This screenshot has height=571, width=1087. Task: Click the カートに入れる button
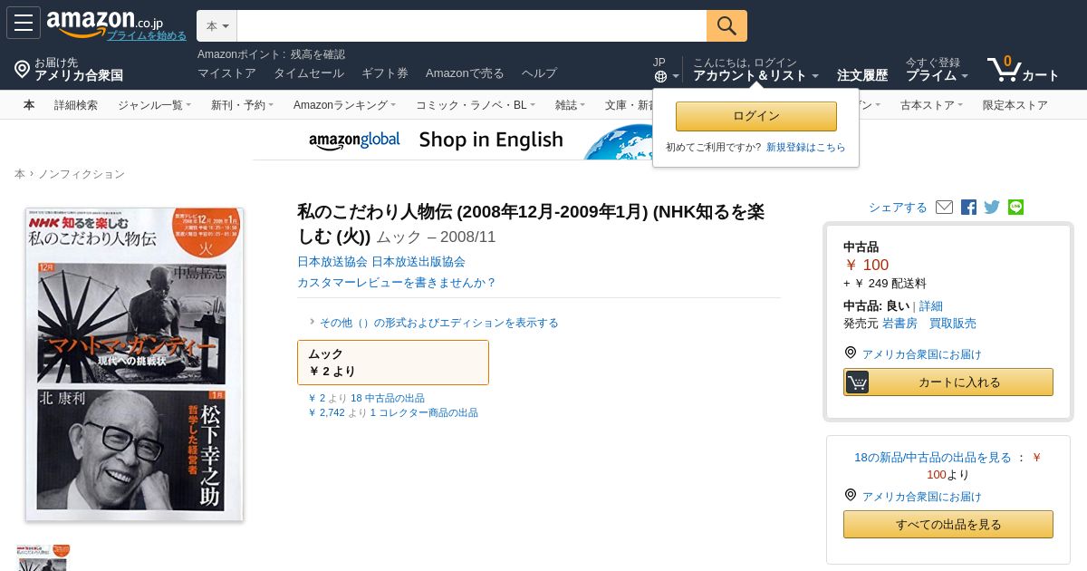[x=948, y=382]
